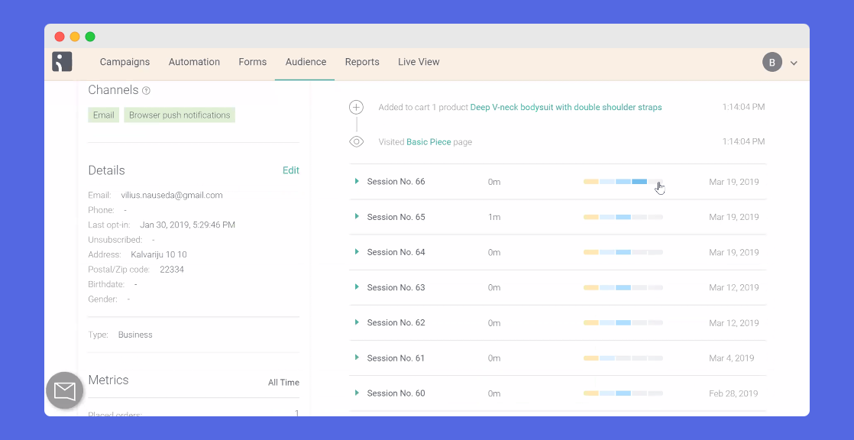This screenshot has width=854, height=440.
Task: Click the eye icon beside Visited Basic Piece
Action: click(x=356, y=142)
